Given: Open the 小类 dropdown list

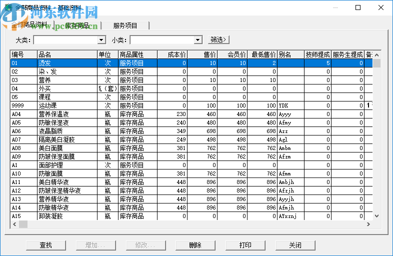Looking at the screenshot, I should pos(198,40).
